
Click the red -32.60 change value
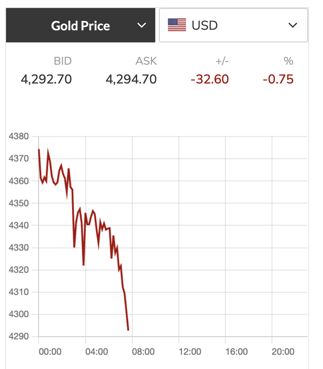pyautogui.click(x=210, y=79)
